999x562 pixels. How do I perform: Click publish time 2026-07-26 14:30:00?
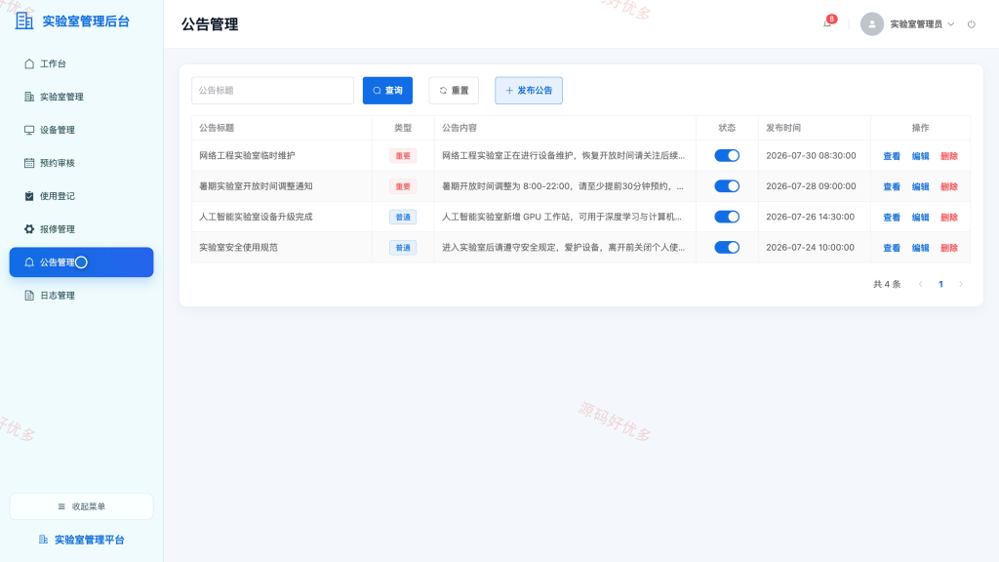click(x=811, y=217)
